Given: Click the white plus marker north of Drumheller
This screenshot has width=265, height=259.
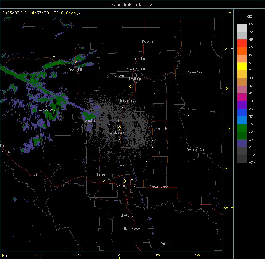Looking at the screenshot, I should coord(188,115).
